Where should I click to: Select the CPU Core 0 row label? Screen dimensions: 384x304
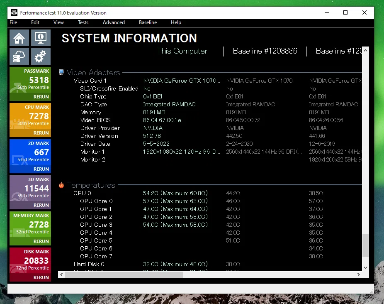click(x=96, y=201)
